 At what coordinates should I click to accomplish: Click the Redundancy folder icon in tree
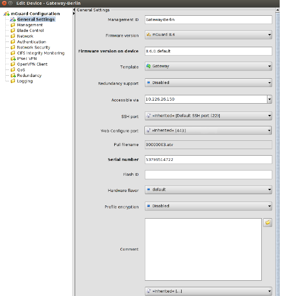(13, 76)
